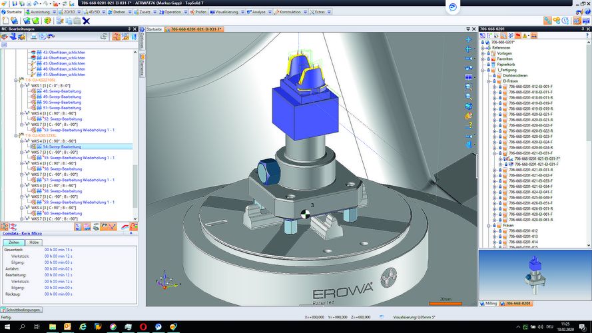
Task: Click the blue down-arrow icon in NC-Bearbeitungen toolbar
Action: click(x=13, y=36)
